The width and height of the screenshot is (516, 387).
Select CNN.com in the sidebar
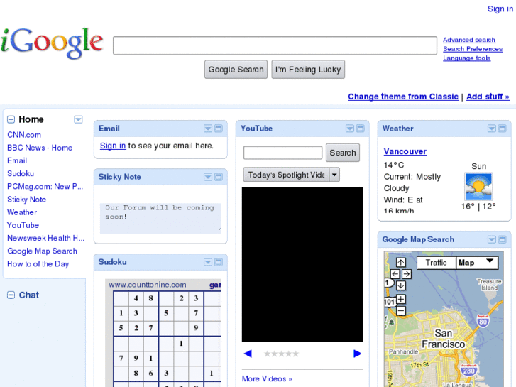point(24,135)
